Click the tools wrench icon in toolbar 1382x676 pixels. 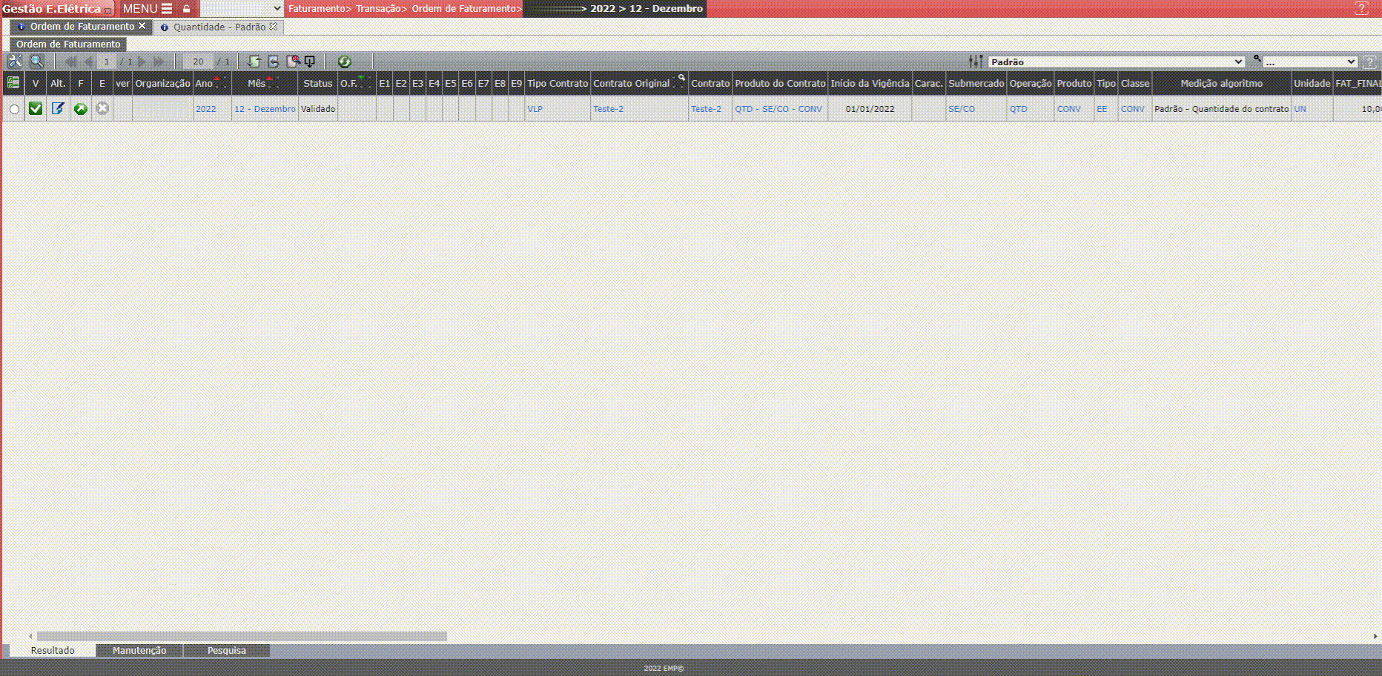pyautogui.click(x=15, y=62)
